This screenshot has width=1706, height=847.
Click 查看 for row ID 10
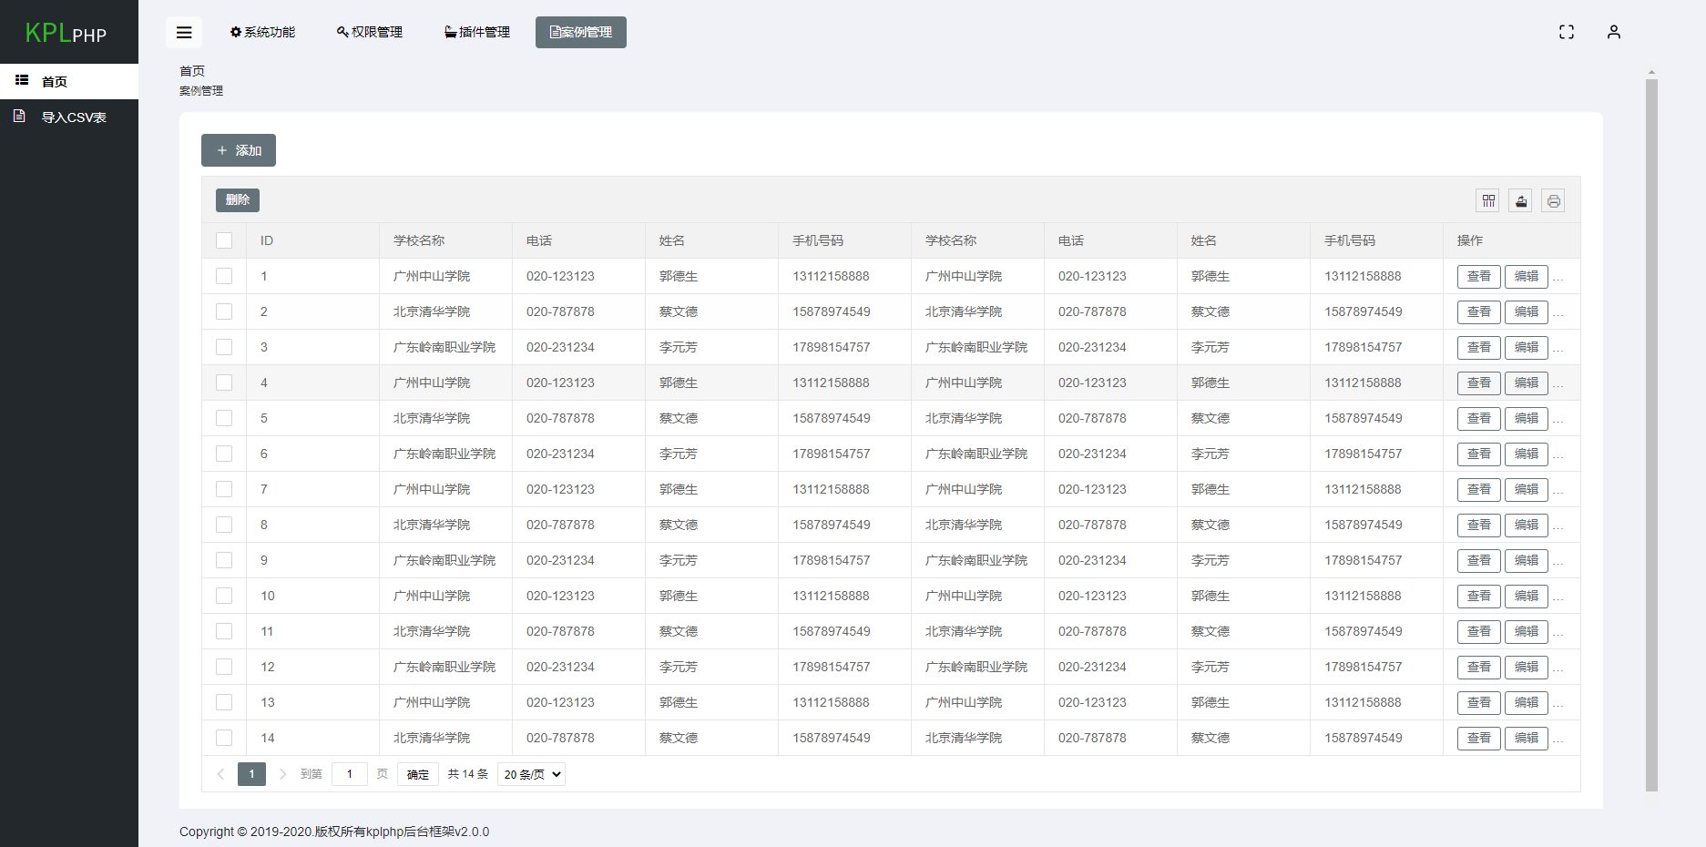(1479, 596)
